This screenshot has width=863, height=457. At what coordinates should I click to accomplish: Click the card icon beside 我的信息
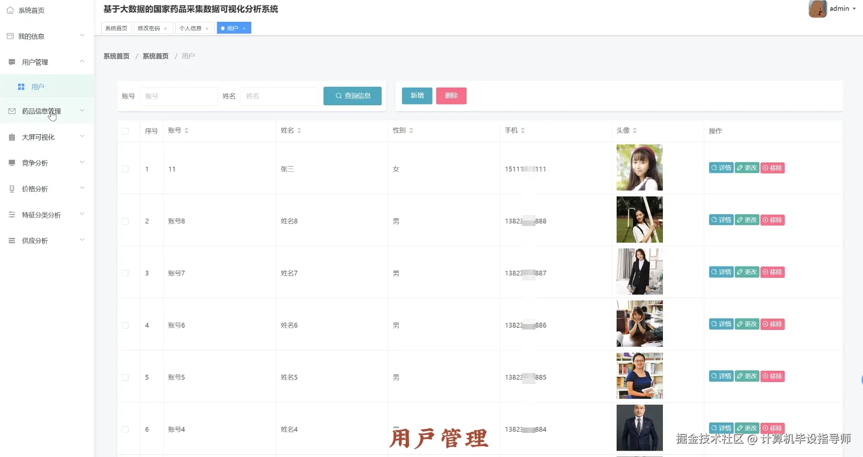tap(10, 36)
